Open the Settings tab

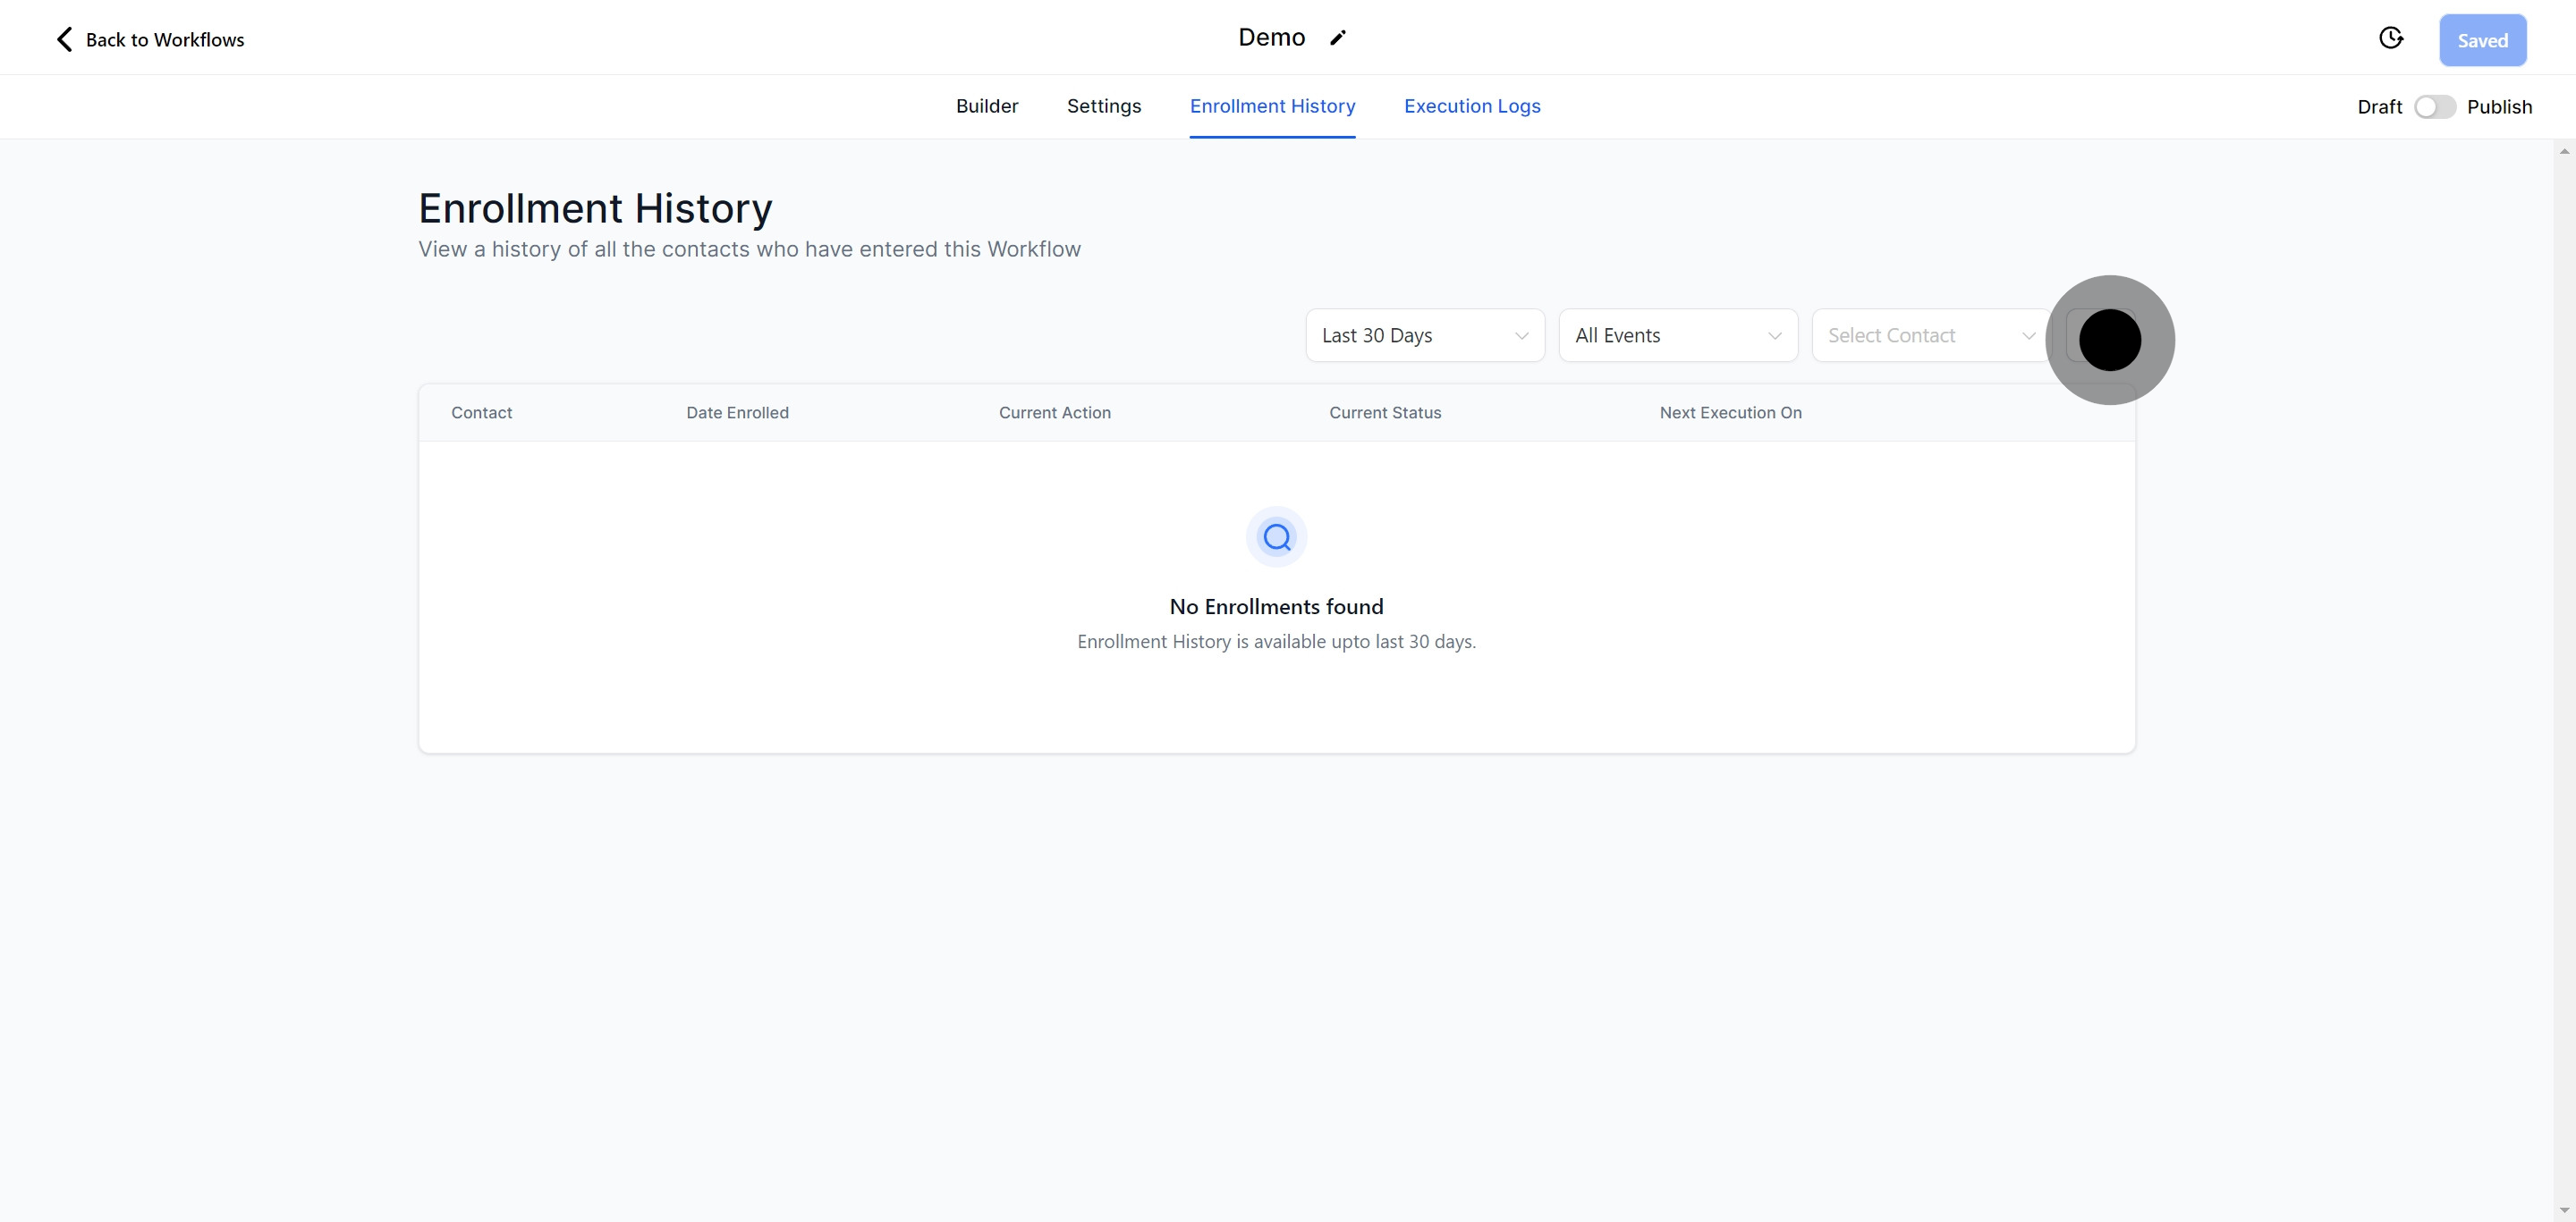click(x=1104, y=105)
